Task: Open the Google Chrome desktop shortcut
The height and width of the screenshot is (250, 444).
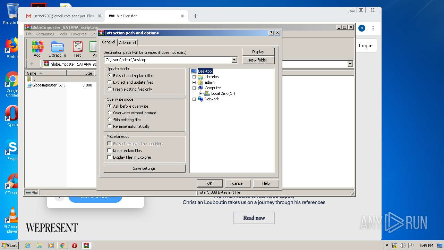Action: coord(12,84)
